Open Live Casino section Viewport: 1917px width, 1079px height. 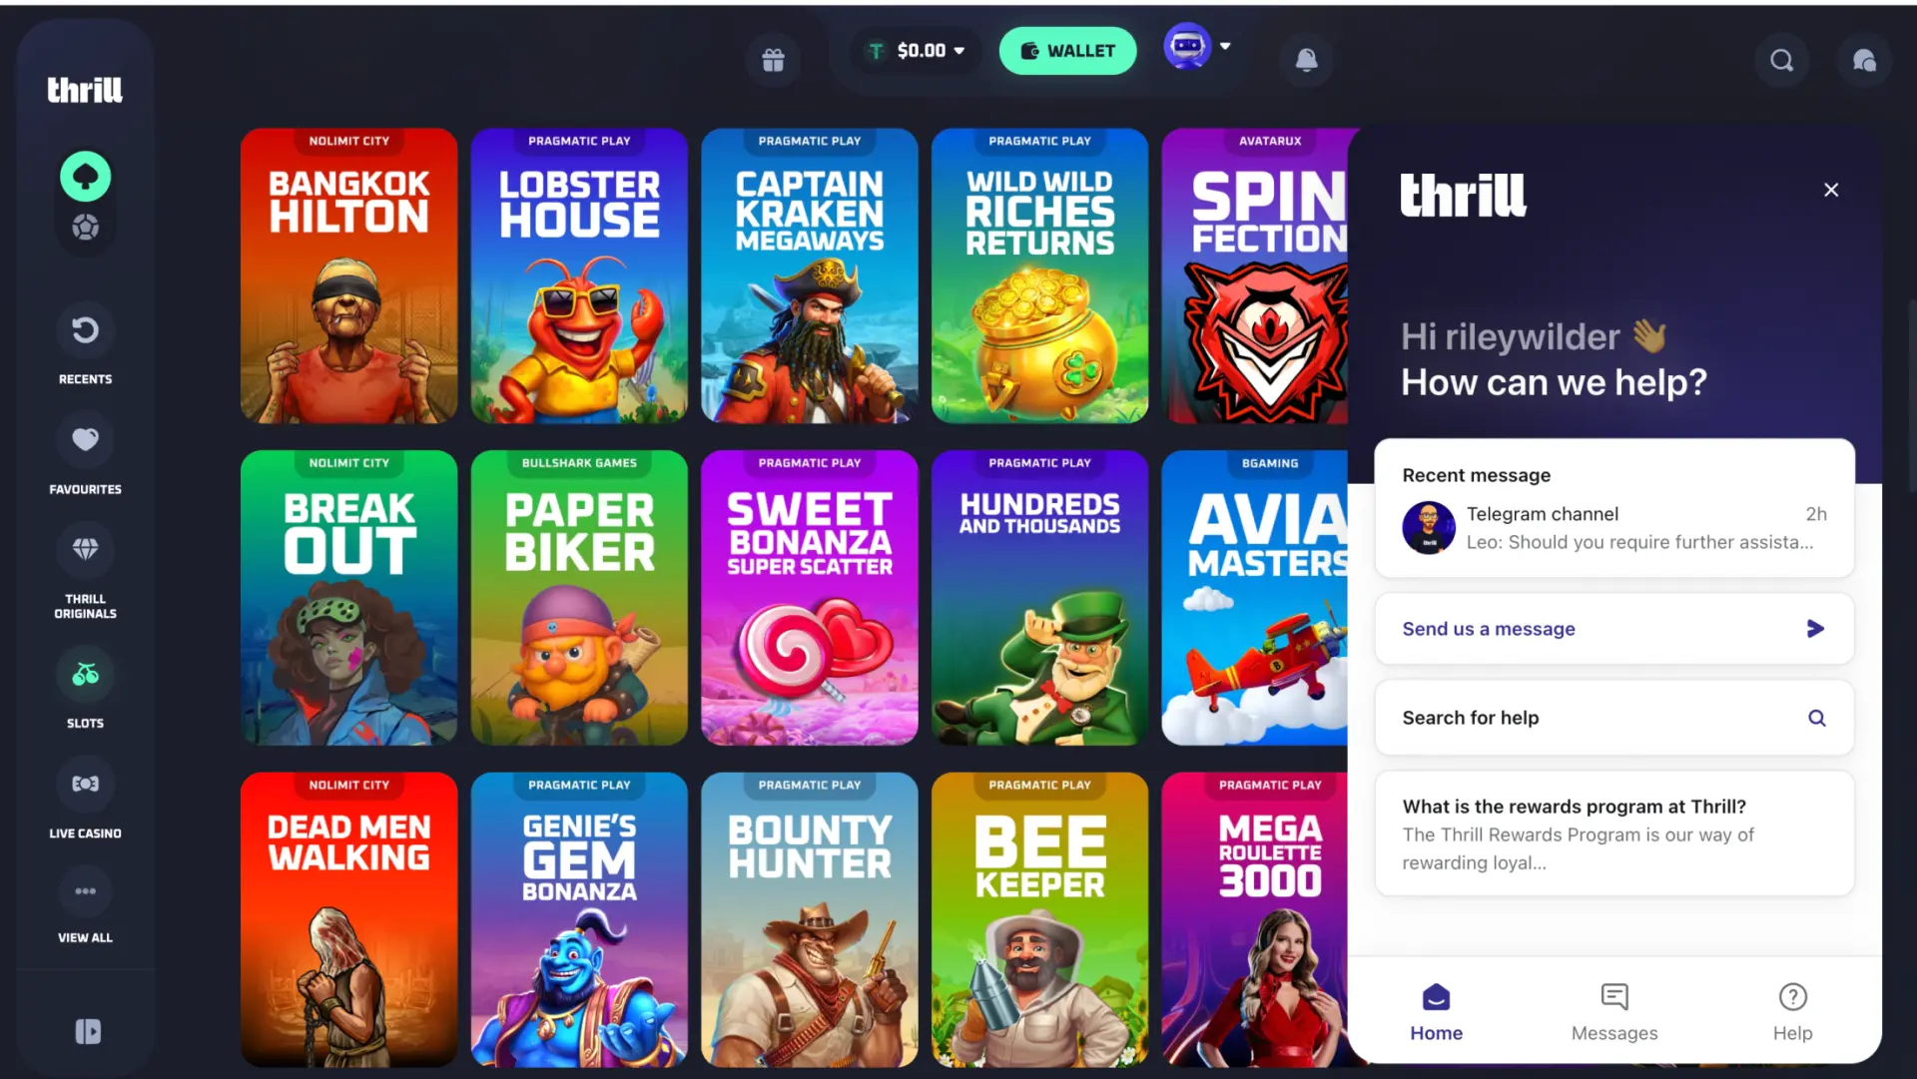[86, 798]
